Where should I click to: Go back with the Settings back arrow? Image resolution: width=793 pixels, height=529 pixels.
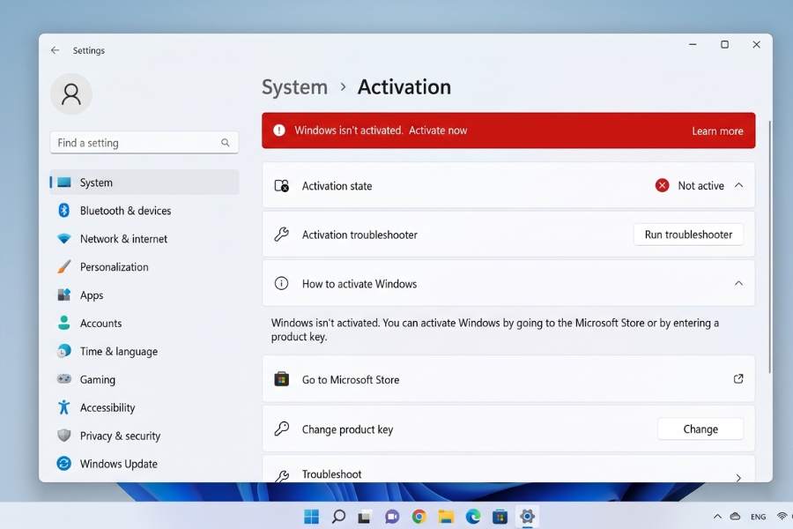[x=56, y=50]
